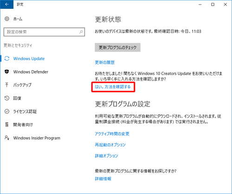Viewport: 232px width, 194px height.
Task: Open Windows Defender settings page
Action: pos(31,72)
